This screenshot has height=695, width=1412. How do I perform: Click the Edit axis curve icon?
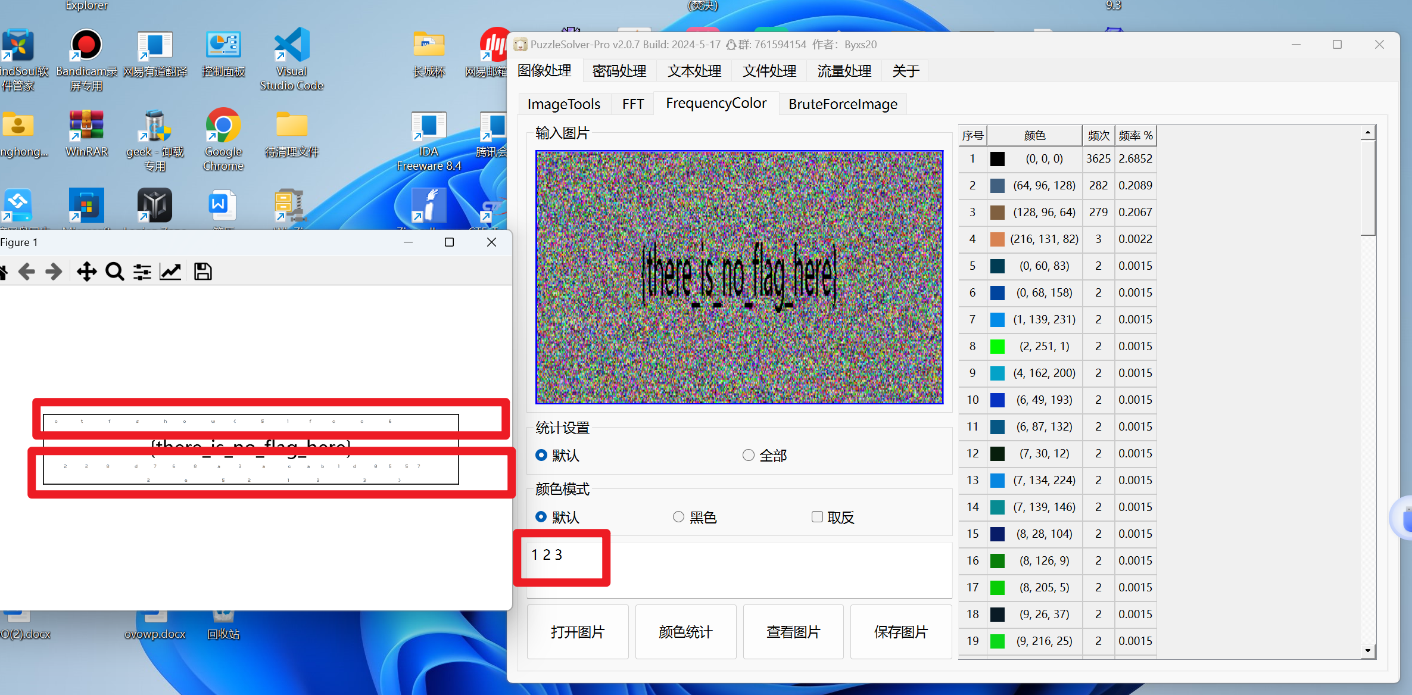point(170,272)
